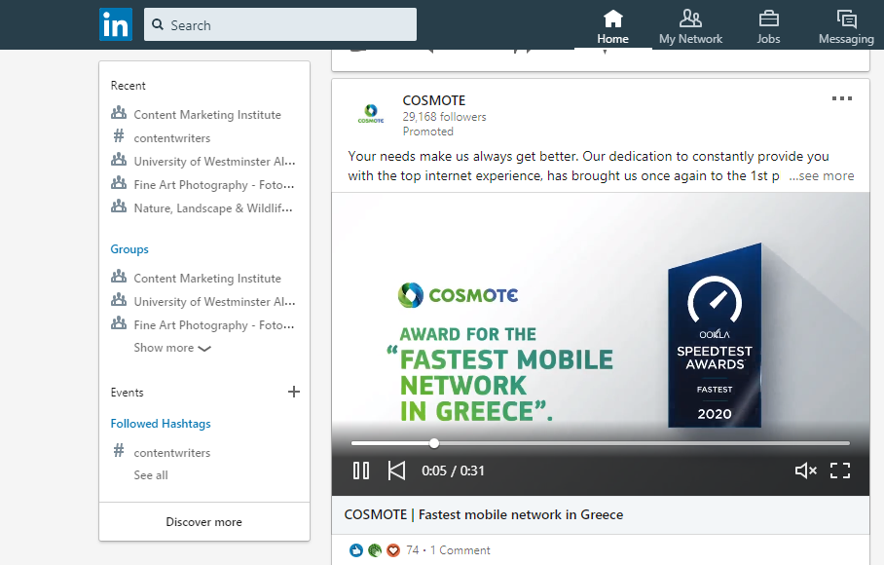Image resolution: width=884 pixels, height=565 pixels.
Task: Open the Messaging tab
Action: (x=846, y=26)
